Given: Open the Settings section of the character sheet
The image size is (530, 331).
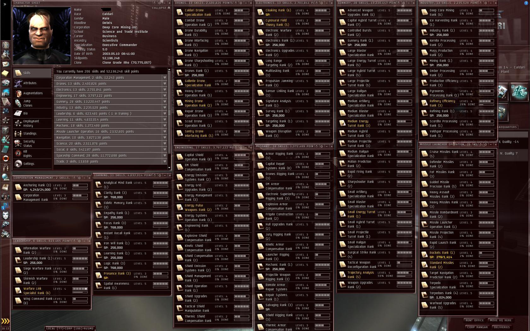Looking at the screenshot, I should click(32, 164).
